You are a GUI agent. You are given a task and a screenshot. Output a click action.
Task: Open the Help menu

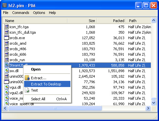point(52,13)
